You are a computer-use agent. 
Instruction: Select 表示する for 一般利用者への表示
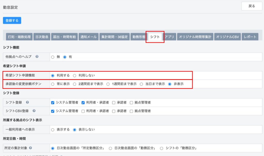53,130
